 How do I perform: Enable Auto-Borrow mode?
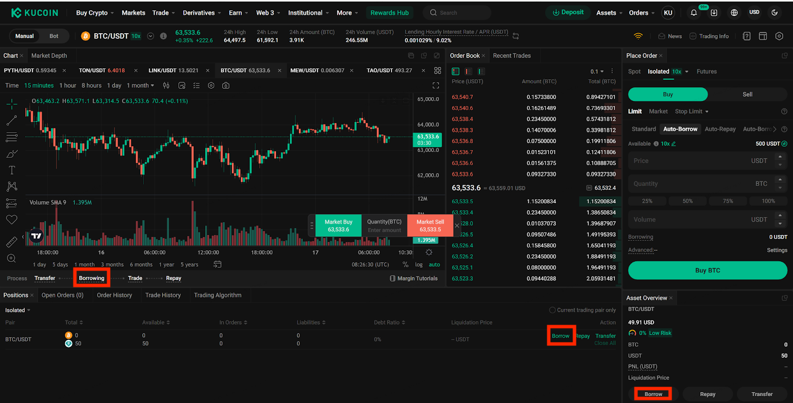point(680,129)
